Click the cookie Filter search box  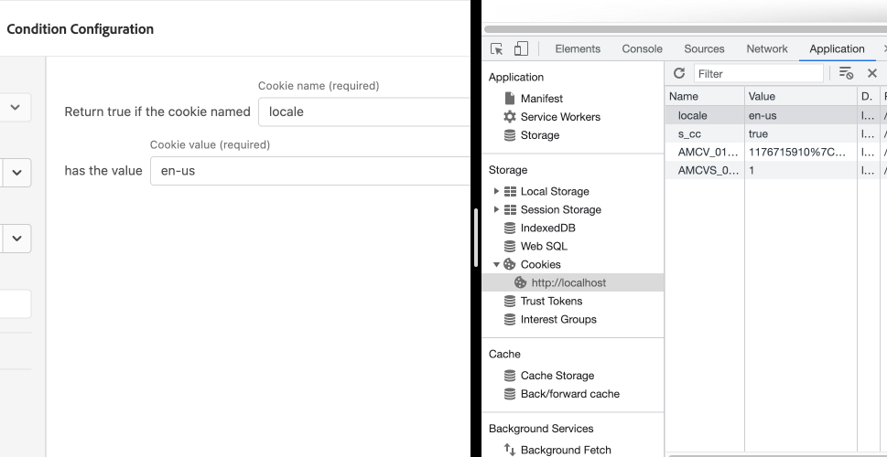(x=758, y=74)
